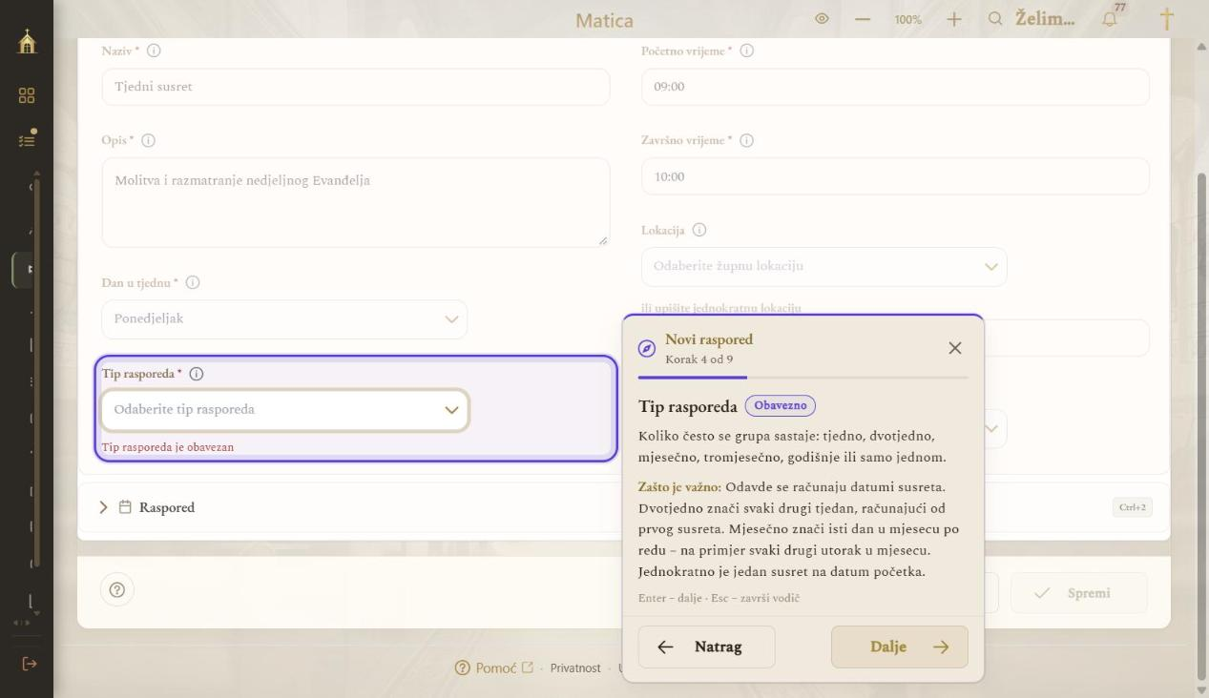Viewport: 1209px width, 698px height.
Task: Click the logout icon in the sidebar
Action: (x=29, y=664)
